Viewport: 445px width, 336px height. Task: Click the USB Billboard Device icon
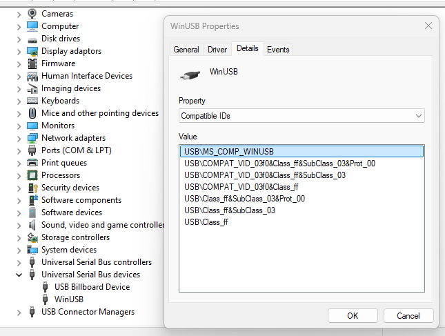[x=45, y=287]
